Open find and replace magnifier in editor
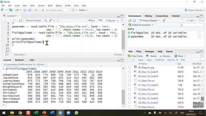Screen dimensions: 206x116 coord(46,20)
